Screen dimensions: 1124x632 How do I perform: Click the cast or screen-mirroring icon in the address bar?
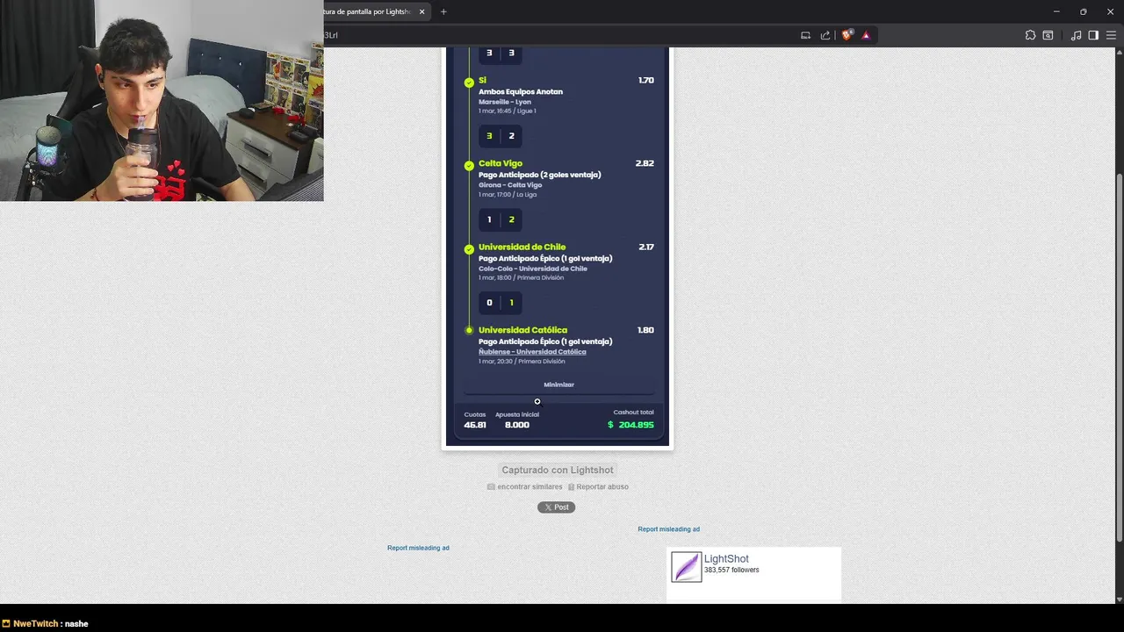pos(805,35)
